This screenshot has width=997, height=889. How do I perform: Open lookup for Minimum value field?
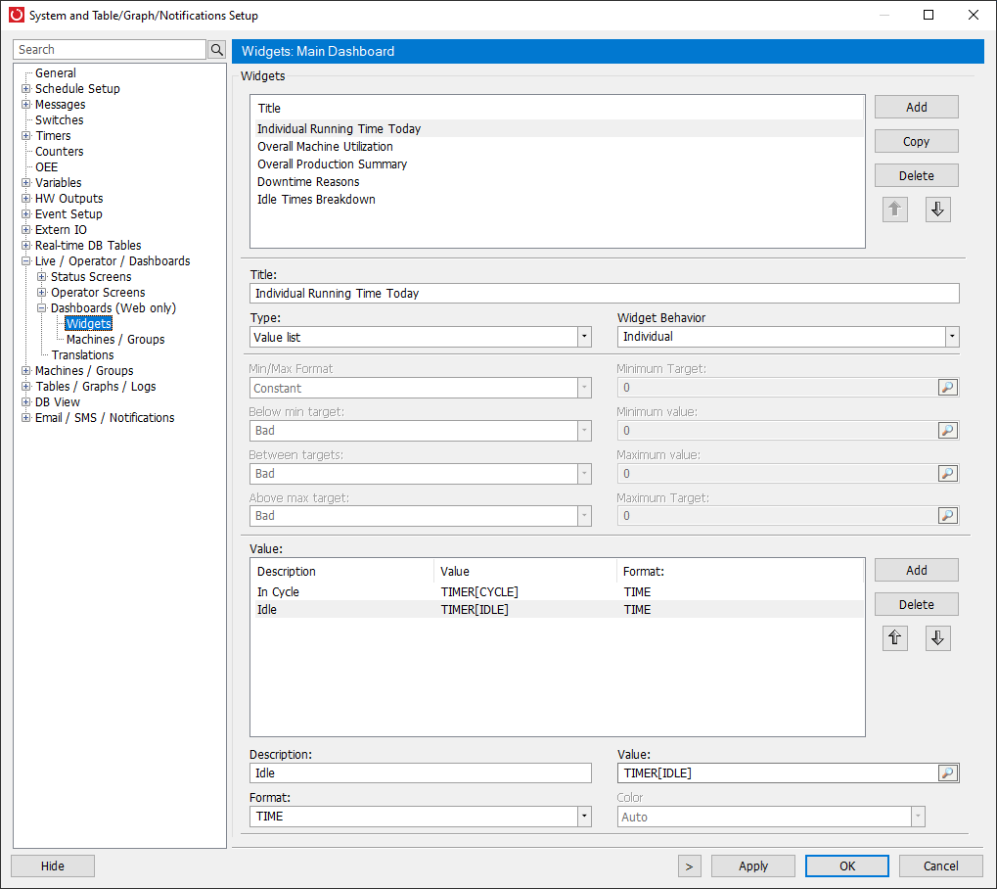click(x=947, y=431)
